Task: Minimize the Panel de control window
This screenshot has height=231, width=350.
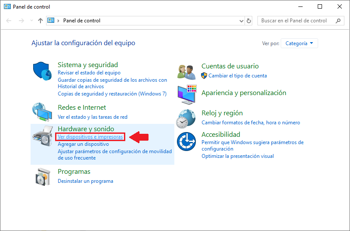Action: pyautogui.click(x=300, y=7)
